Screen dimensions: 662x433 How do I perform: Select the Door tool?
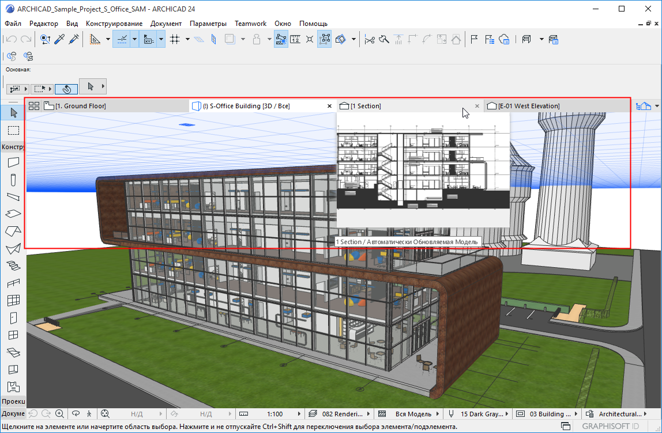pyautogui.click(x=13, y=317)
